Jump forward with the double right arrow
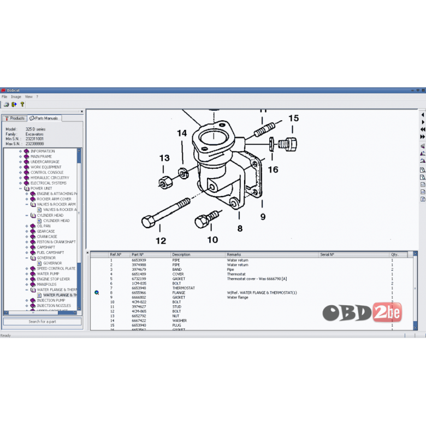Image resolution: width=426 pixels, height=426 pixels. (x=423, y=137)
